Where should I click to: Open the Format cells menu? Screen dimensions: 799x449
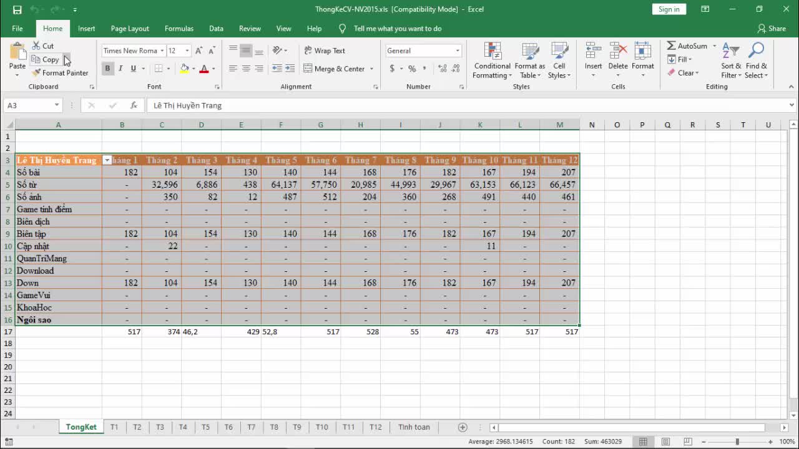click(x=643, y=60)
